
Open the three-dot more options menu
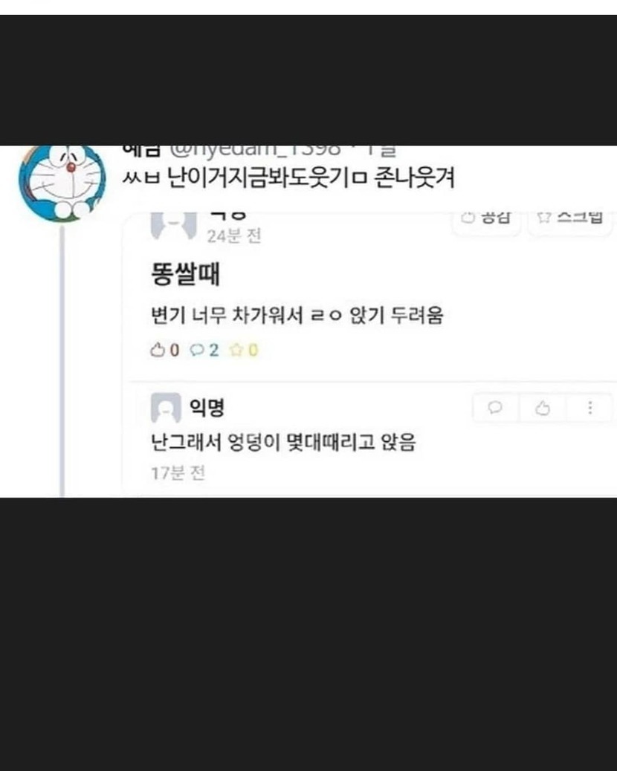click(x=590, y=408)
